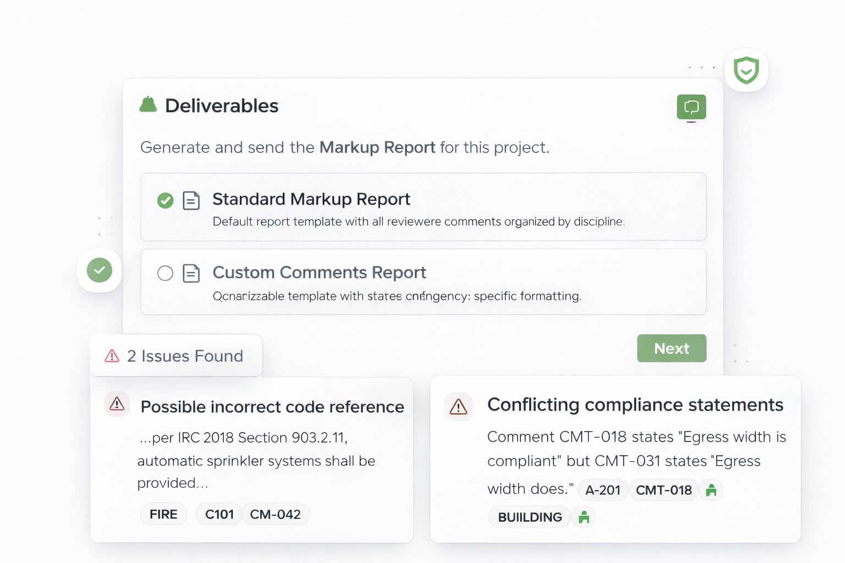The width and height of the screenshot is (845, 563).
Task: Click the Standard Markup Report document icon
Action: coord(191,201)
